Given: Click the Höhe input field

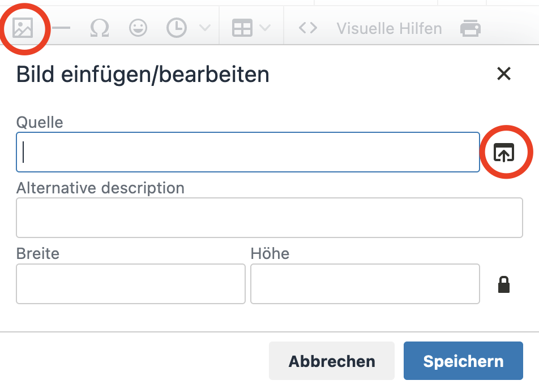Looking at the screenshot, I should point(365,284).
